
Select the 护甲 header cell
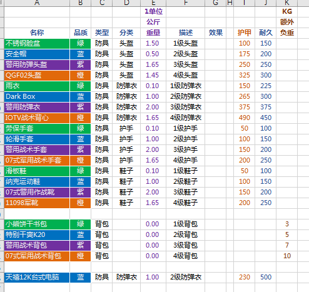(245, 33)
